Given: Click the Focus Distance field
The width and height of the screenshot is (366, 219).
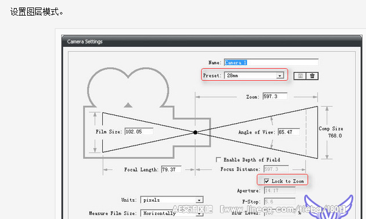Looking at the screenshot, I should (276, 169).
